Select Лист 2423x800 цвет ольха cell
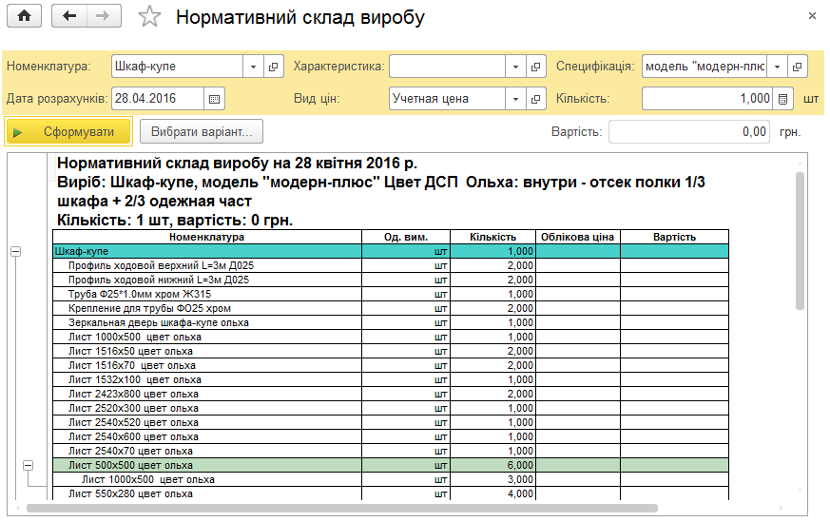The width and height of the screenshot is (830, 522). pyautogui.click(x=207, y=395)
